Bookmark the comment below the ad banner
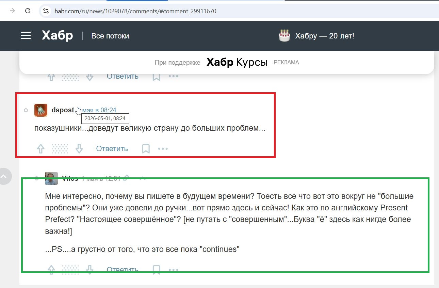 (x=156, y=77)
